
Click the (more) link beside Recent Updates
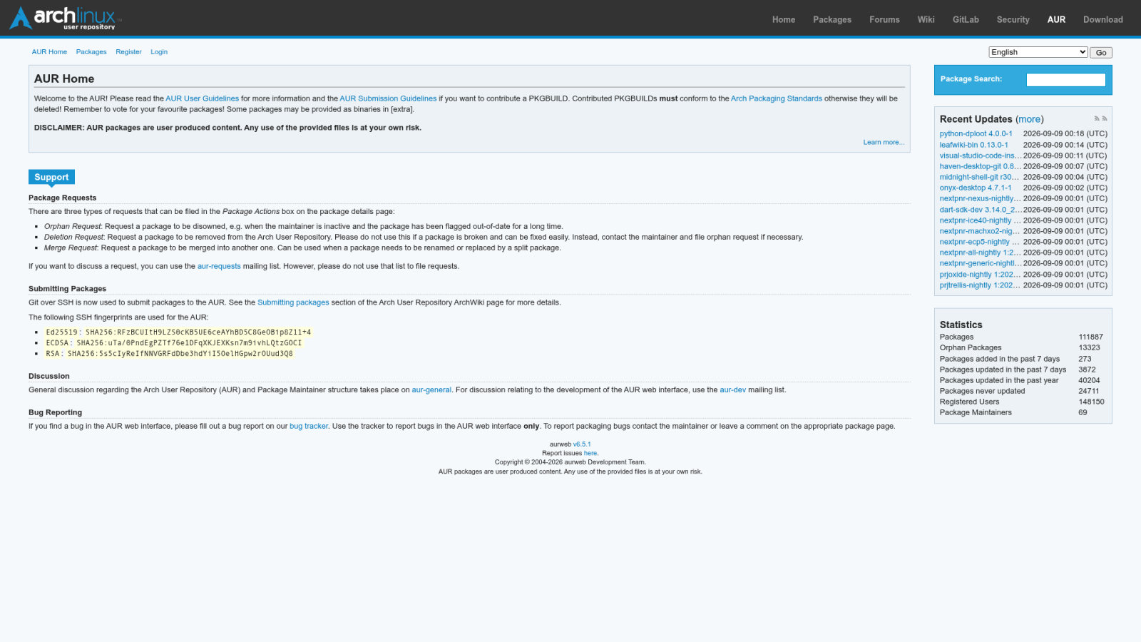[1029, 119]
